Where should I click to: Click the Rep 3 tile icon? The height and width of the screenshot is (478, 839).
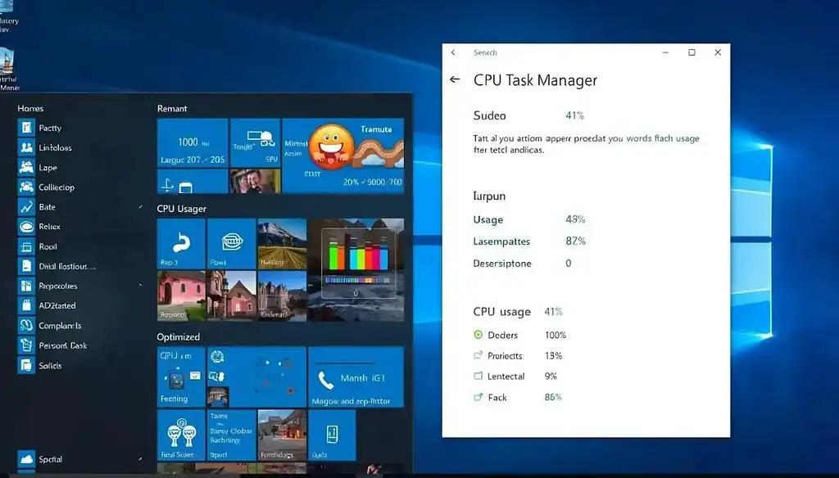point(180,241)
